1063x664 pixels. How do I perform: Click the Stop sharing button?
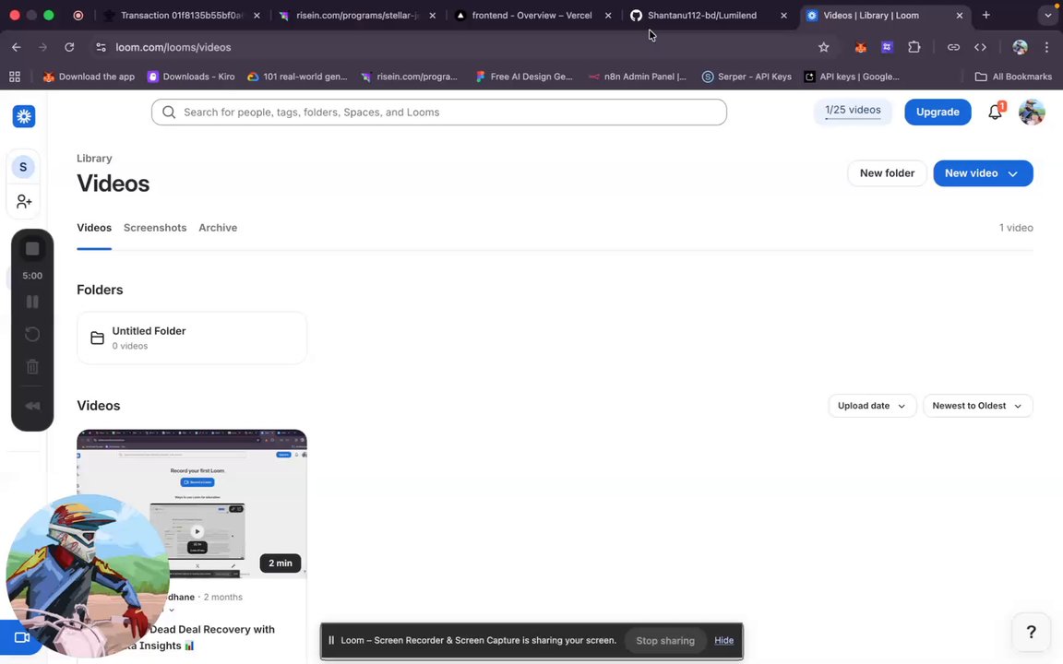(x=665, y=640)
